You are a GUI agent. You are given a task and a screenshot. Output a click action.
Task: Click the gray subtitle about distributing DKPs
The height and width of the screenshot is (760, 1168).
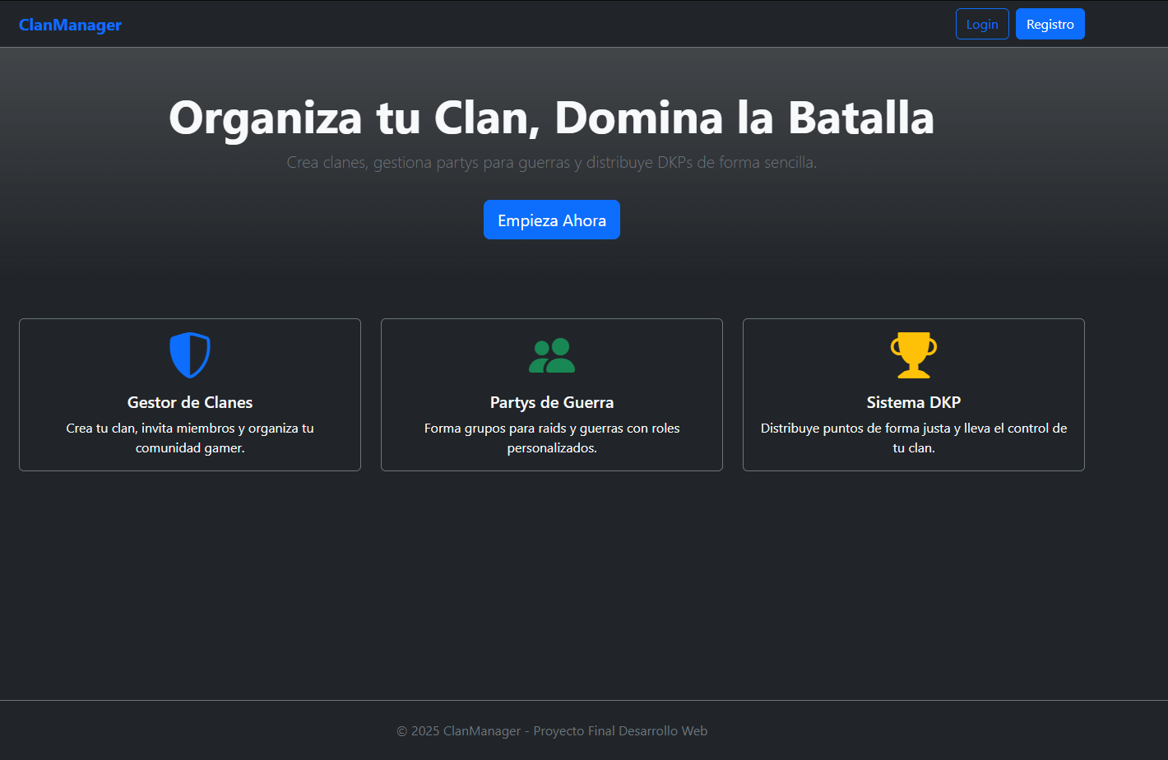tap(552, 163)
